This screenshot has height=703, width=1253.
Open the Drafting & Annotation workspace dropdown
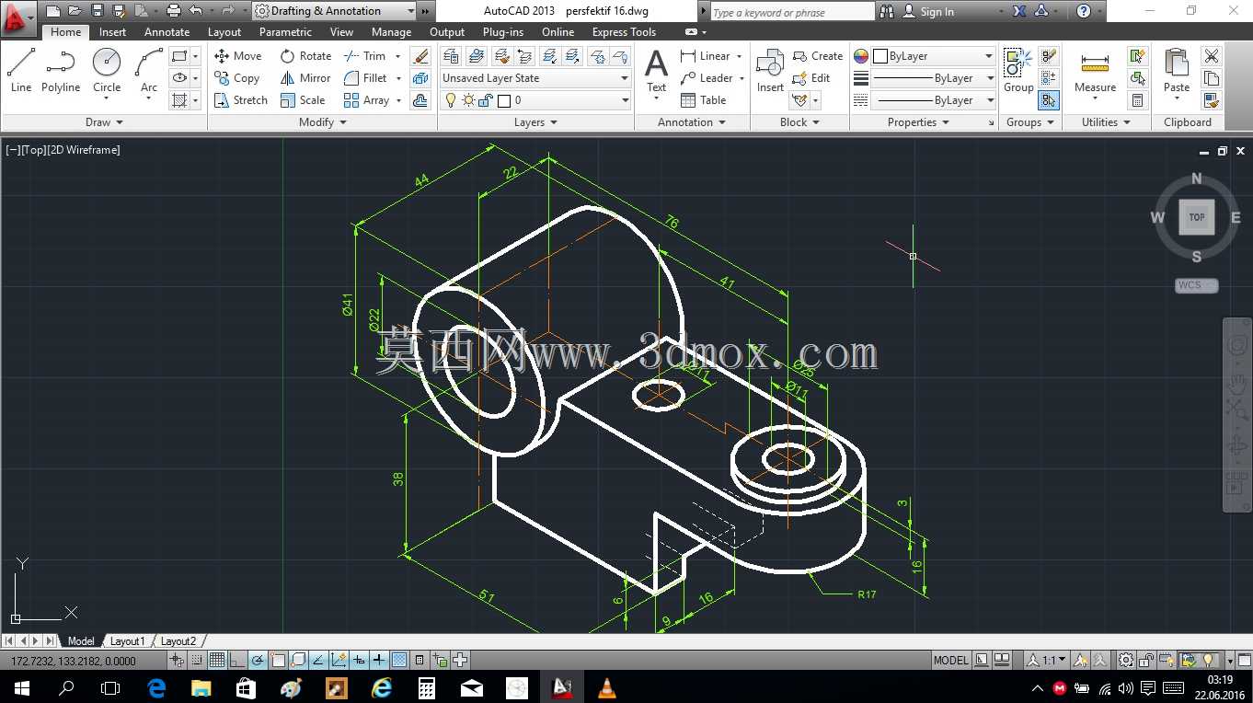[x=334, y=11]
